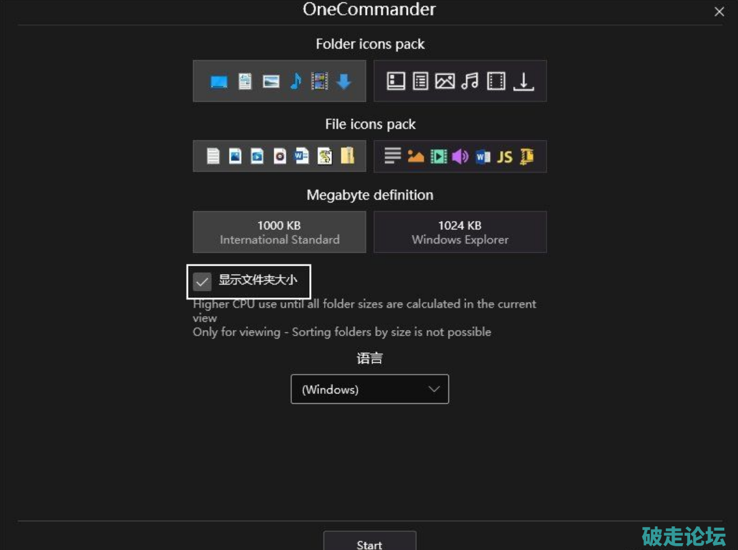
Task: Click the purple speaker audio file icon
Action: pyautogui.click(x=460, y=156)
